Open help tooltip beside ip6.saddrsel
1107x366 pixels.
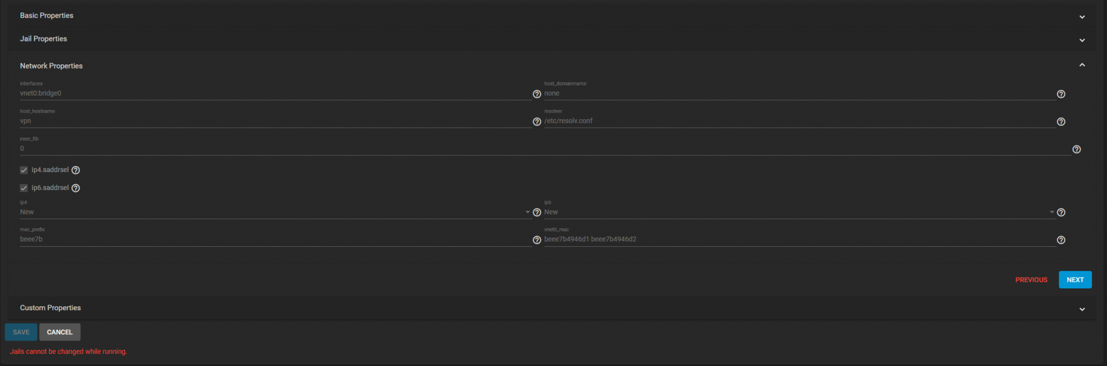click(x=76, y=188)
